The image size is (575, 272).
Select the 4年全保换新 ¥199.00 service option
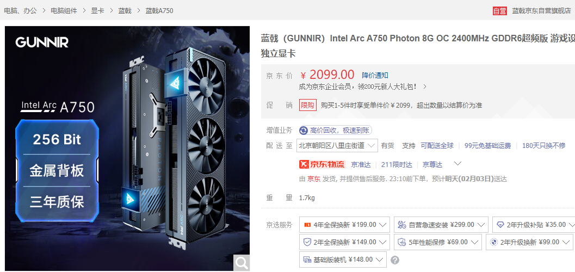[345, 225]
